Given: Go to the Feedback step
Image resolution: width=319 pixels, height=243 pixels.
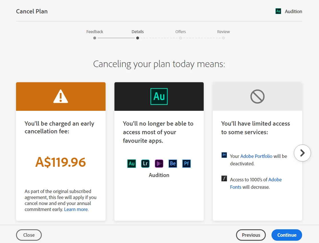Looking at the screenshot, I should pos(95,32).
